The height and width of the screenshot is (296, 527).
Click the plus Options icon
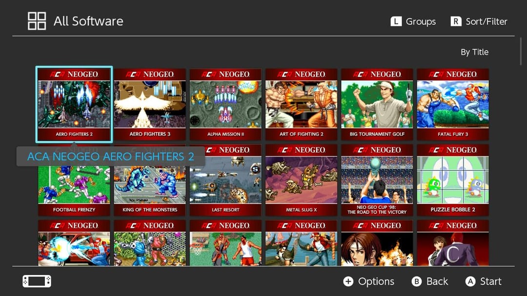click(x=348, y=281)
